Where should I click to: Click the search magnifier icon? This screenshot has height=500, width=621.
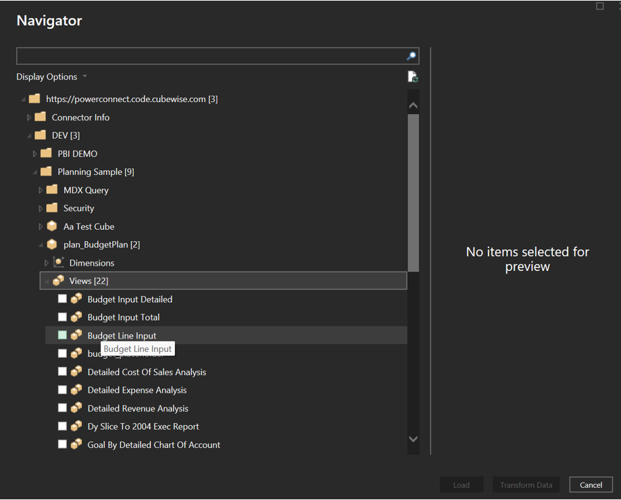412,56
